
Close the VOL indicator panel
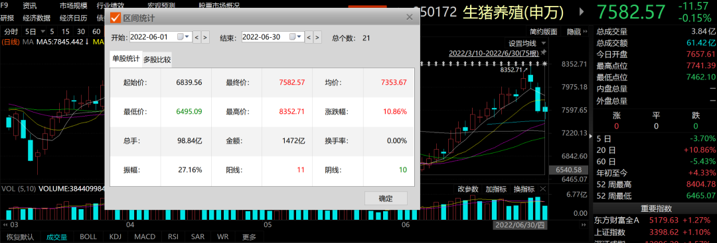543,189
